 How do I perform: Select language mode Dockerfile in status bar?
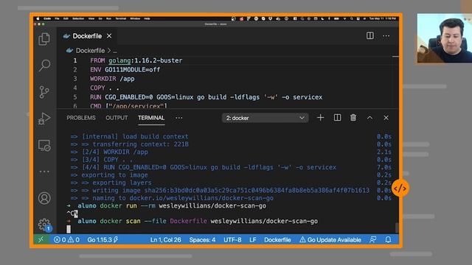point(277,240)
